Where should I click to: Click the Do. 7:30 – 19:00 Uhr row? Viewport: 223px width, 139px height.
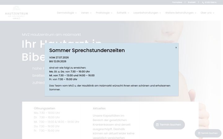point(47,126)
